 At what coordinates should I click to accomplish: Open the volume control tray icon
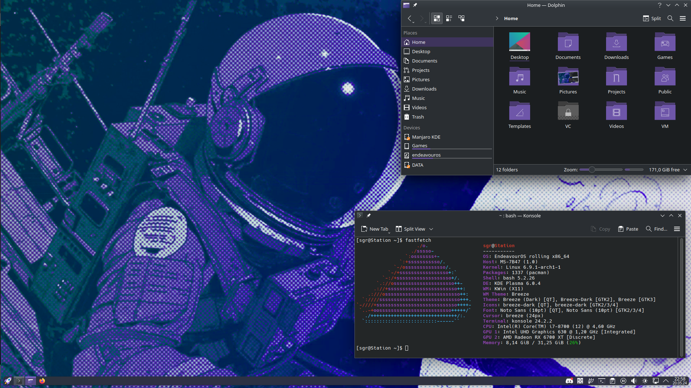[634, 381]
